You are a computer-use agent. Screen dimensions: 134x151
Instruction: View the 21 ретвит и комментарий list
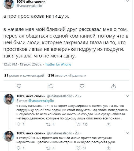[x=24, y=75]
